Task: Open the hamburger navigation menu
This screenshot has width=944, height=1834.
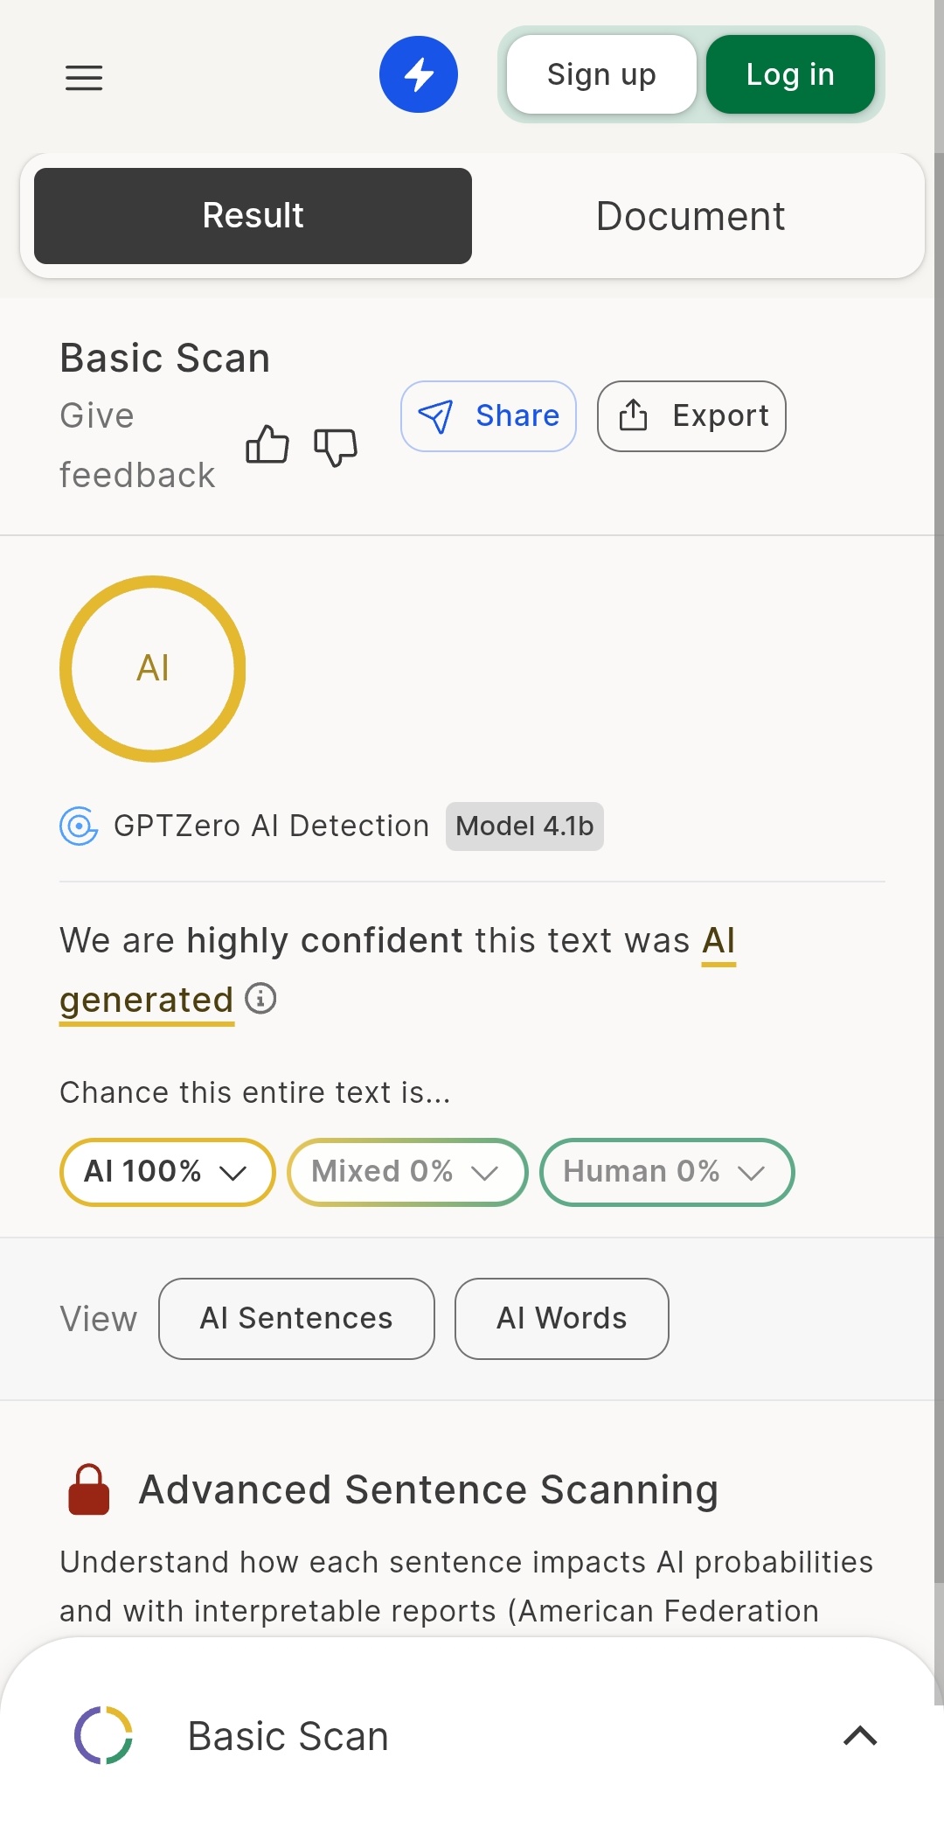Action: [84, 78]
